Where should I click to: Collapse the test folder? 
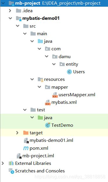25,110
